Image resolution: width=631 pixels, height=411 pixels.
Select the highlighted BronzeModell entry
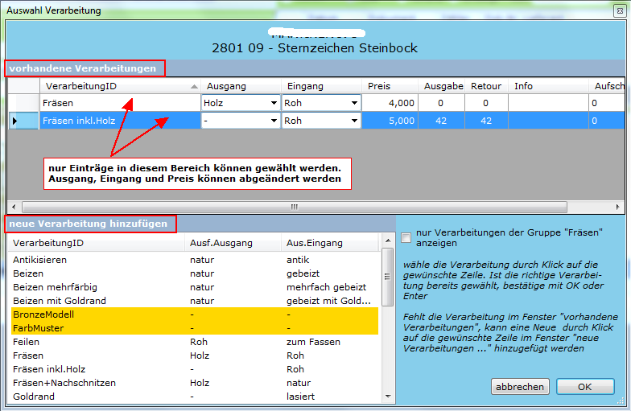(x=43, y=314)
